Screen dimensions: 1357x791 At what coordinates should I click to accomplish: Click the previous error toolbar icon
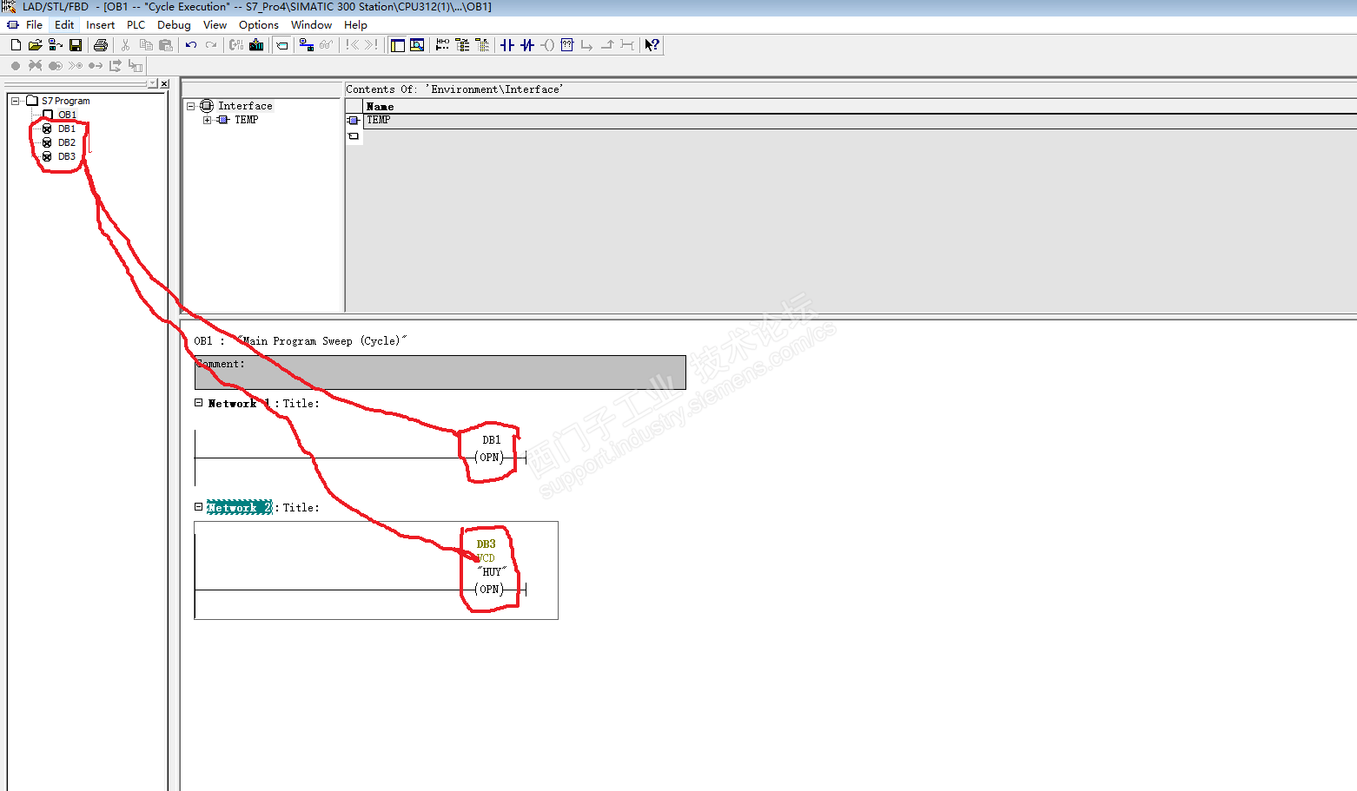click(352, 45)
